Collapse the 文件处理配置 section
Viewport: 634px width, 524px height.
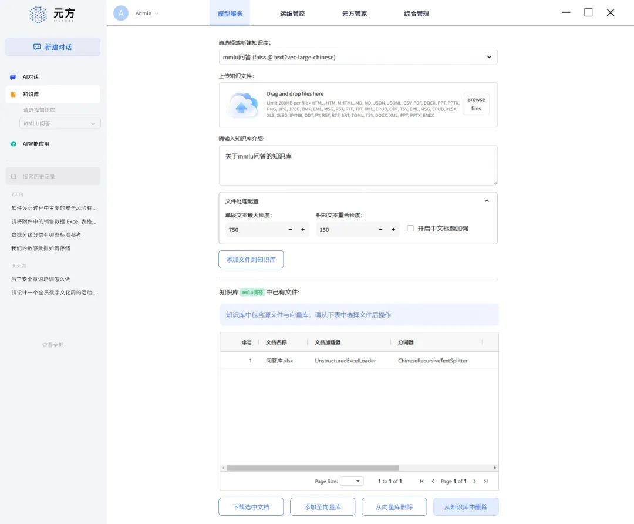pos(486,201)
